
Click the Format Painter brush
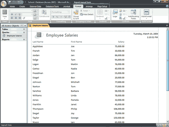24,18
